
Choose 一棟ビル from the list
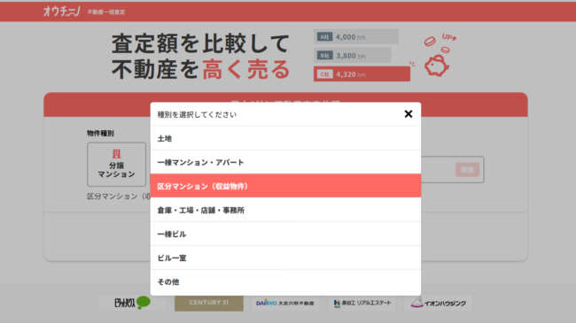click(x=285, y=234)
